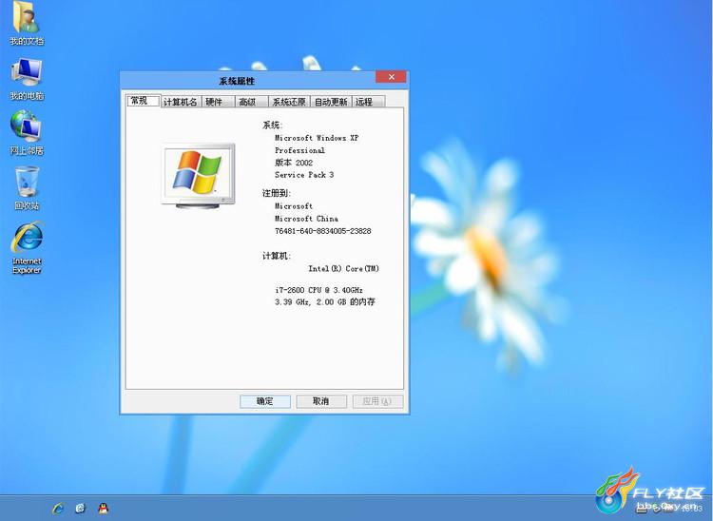
Task: Select the 回收站 recycle bin icon
Action: click(x=27, y=187)
